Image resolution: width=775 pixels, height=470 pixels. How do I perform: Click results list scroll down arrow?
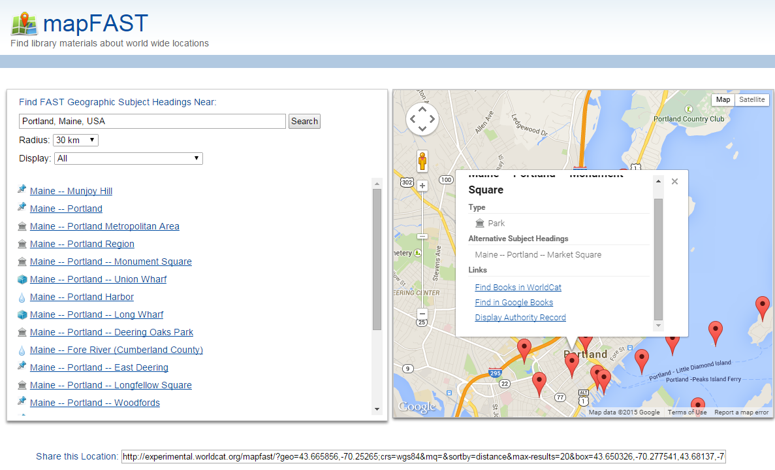377,409
